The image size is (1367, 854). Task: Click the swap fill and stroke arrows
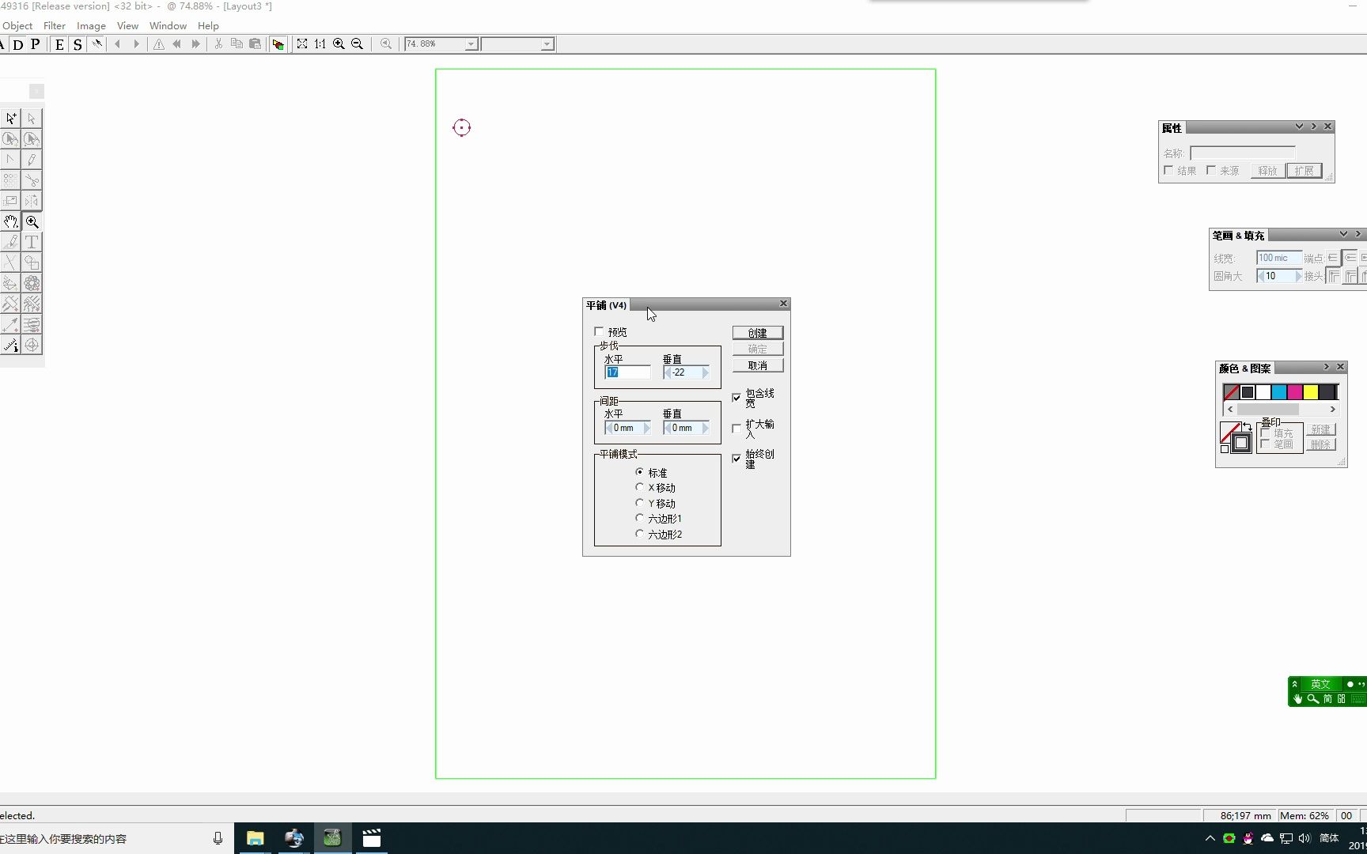tap(1247, 427)
